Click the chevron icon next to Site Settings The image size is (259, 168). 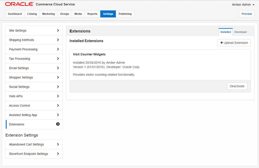pyautogui.click(x=58, y=30)
